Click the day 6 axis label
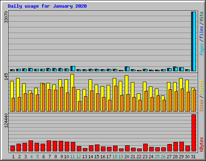This screenshot has width=206, height=161. [x=43, y=157]
